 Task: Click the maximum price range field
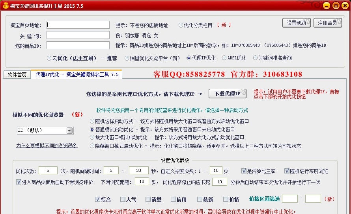pyautogui.click(x=313, y=199)
